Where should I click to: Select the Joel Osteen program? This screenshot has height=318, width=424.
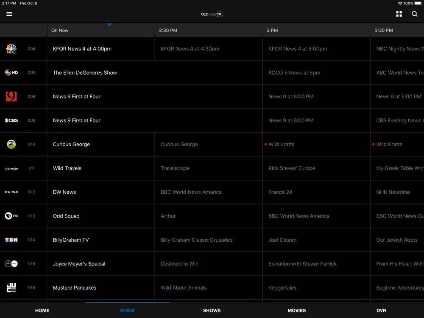(316, 240)
